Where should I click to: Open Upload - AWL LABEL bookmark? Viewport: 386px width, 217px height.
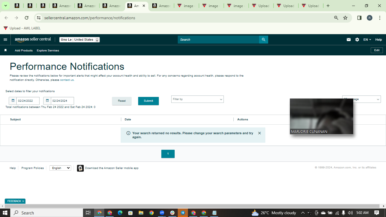tap(22, 28)
